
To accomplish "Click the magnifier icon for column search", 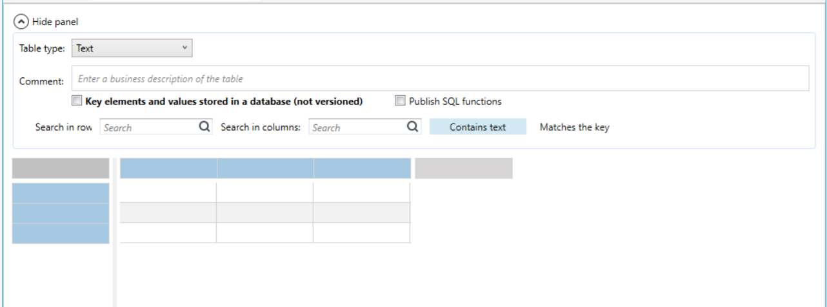I will click(x=413, y=127).
